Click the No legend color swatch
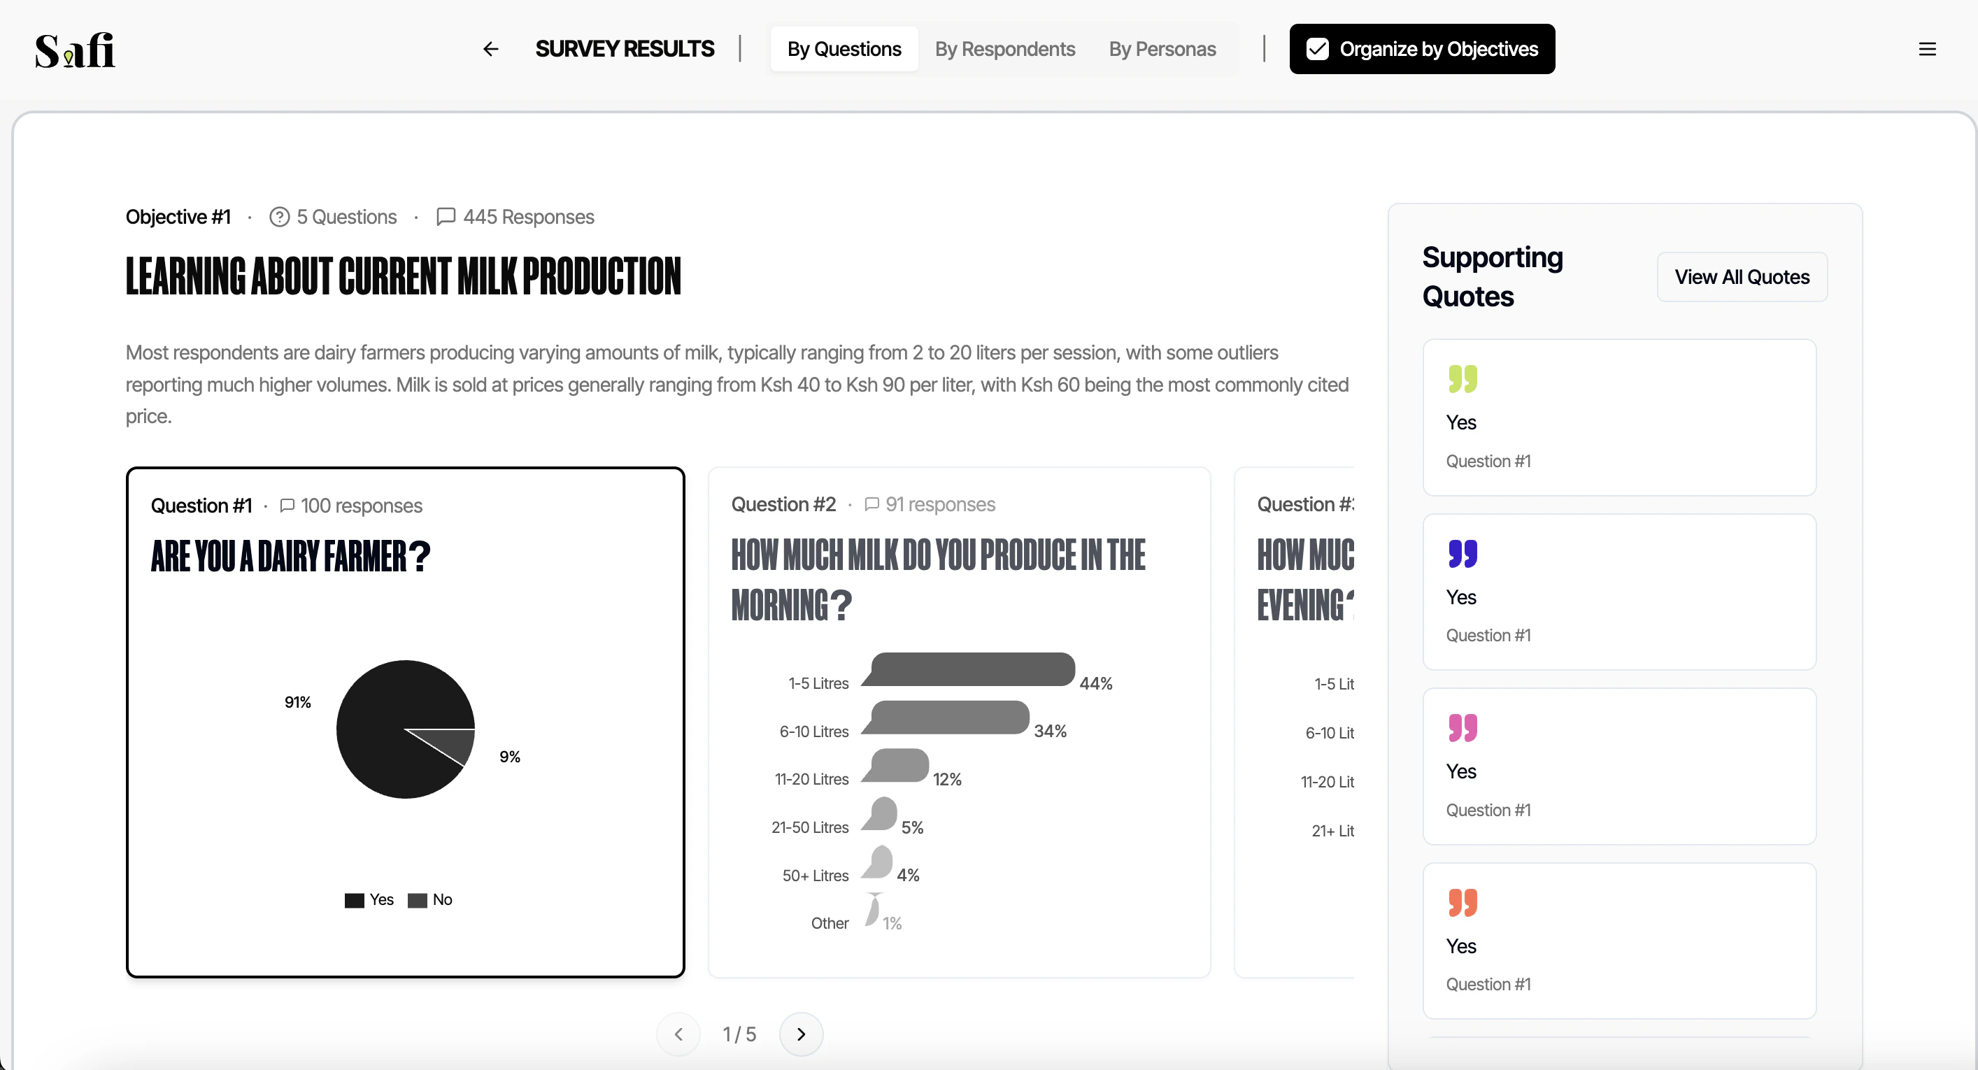This screenshot has width=1978, height=1070. coord(418,899)
